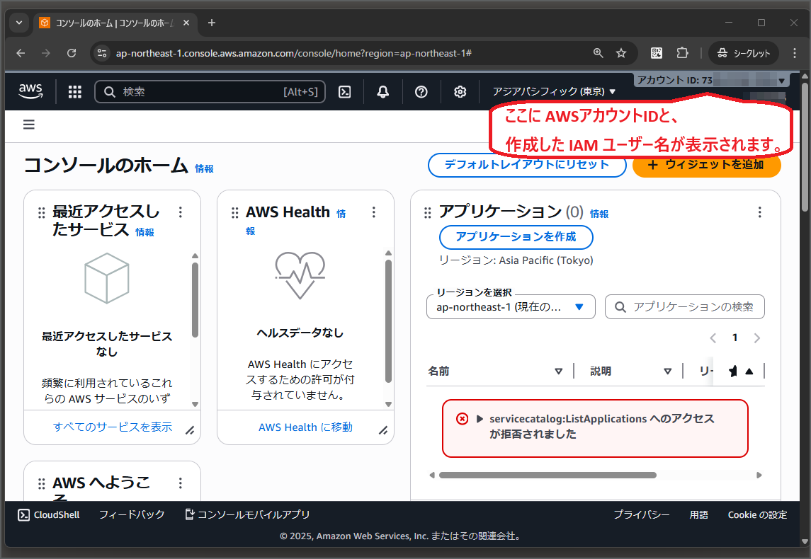Viewport: 811px width, 559px height.
Task: Open the AWS Health widget three-dot menu
Action: [374, 212]
